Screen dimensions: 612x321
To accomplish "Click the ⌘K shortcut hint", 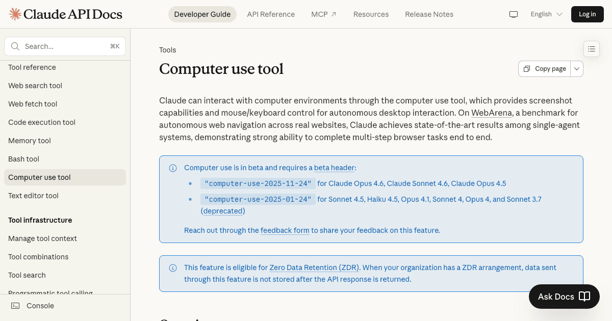I will point(115,46).
